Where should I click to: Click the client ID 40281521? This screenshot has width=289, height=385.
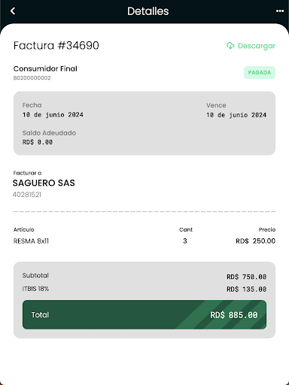tap(27, 195)
